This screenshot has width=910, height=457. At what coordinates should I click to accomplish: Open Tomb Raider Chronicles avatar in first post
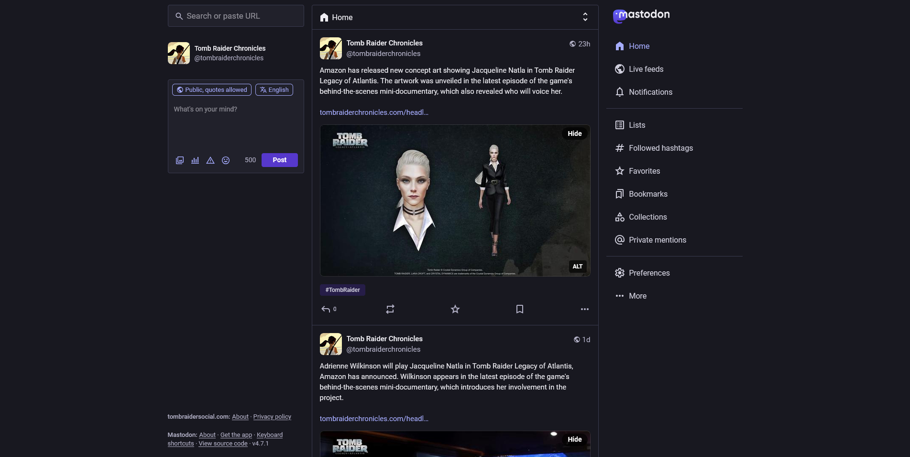tap(331, 48)
